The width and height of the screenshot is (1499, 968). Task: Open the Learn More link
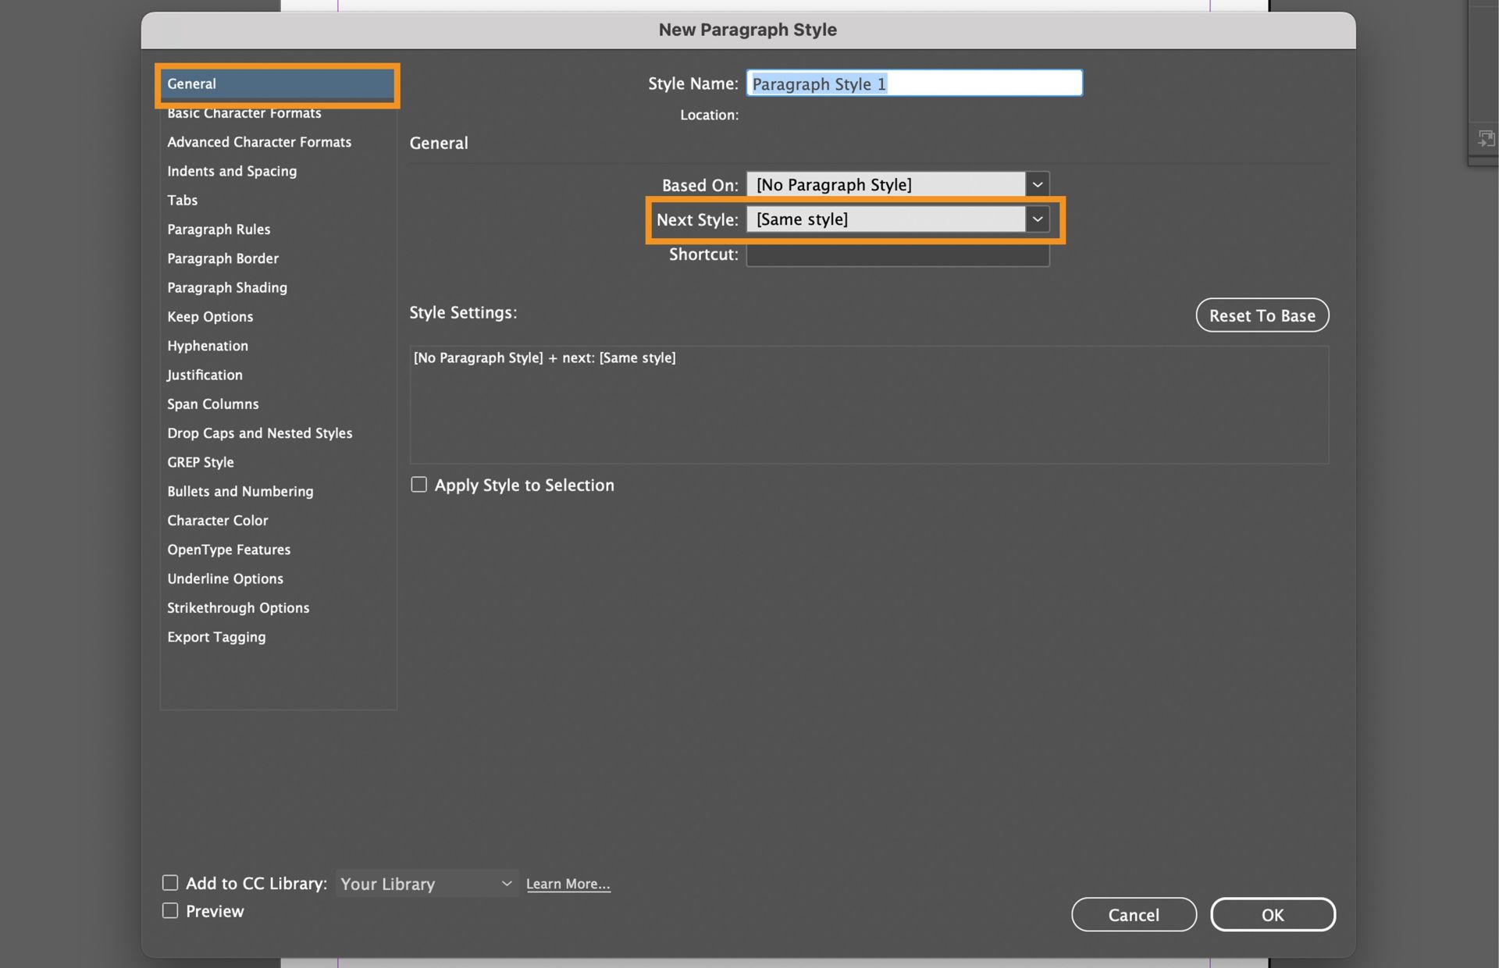click(568, 884)
